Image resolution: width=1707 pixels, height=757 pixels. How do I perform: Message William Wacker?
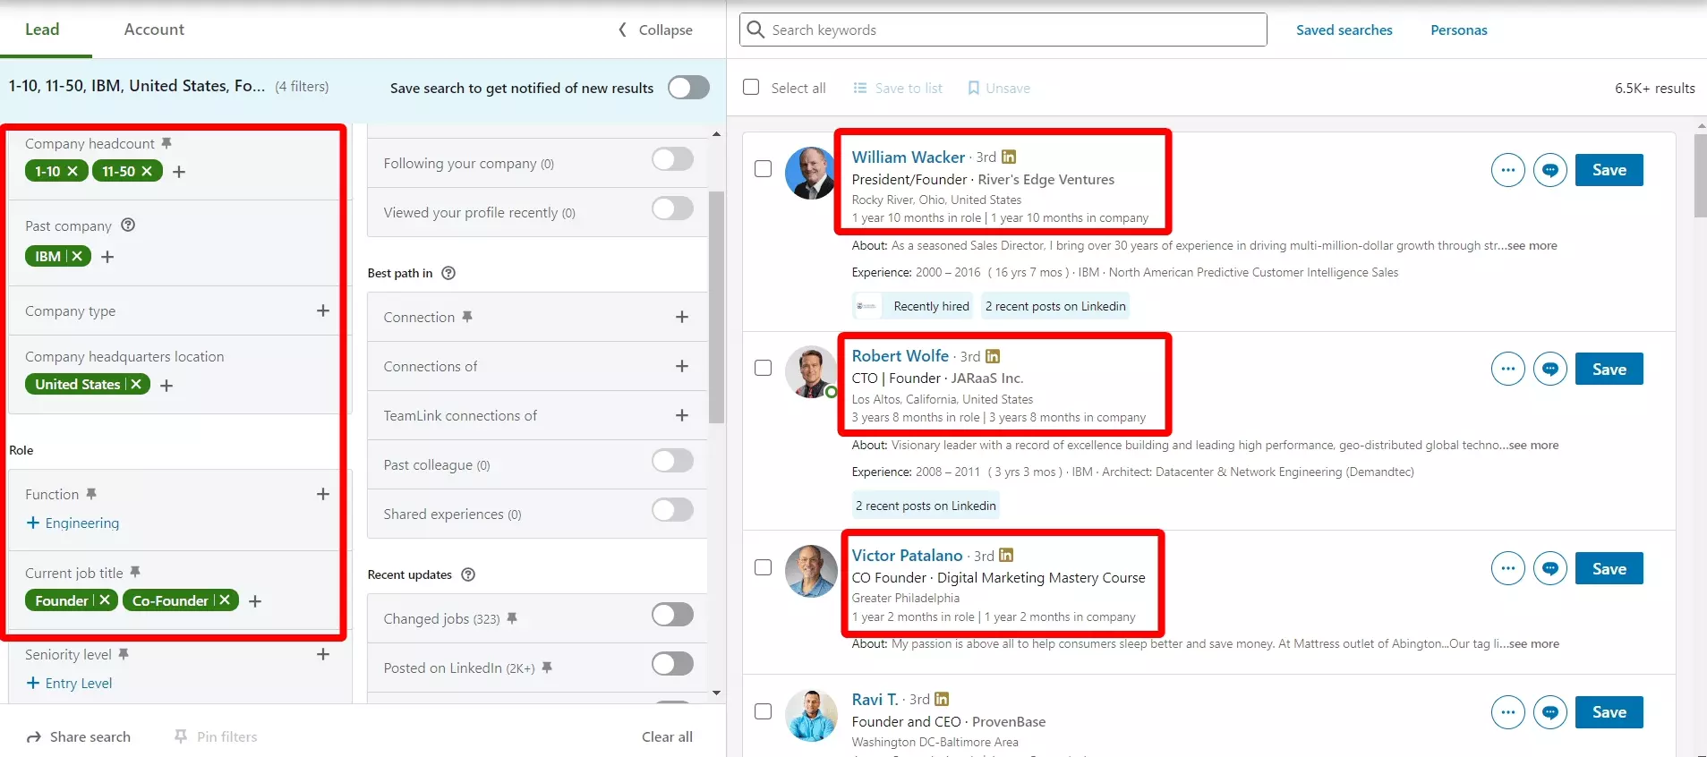(x=1550, y=170)
